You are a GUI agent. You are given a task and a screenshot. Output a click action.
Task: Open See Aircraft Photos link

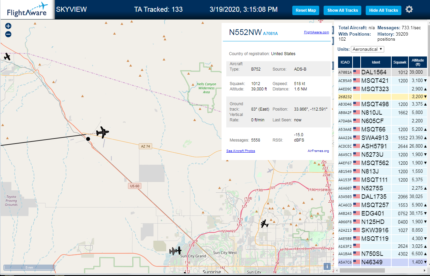[240, 151]
